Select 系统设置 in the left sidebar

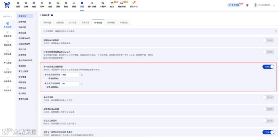(8, 25)
